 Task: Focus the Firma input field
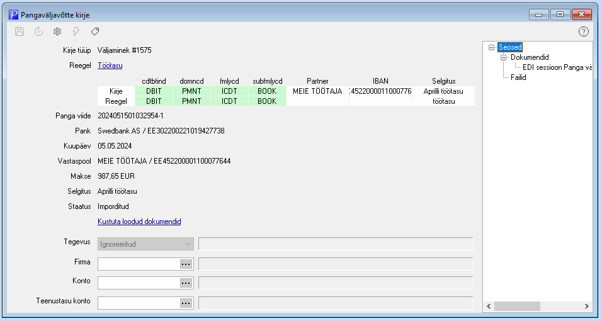coord(139,264)
